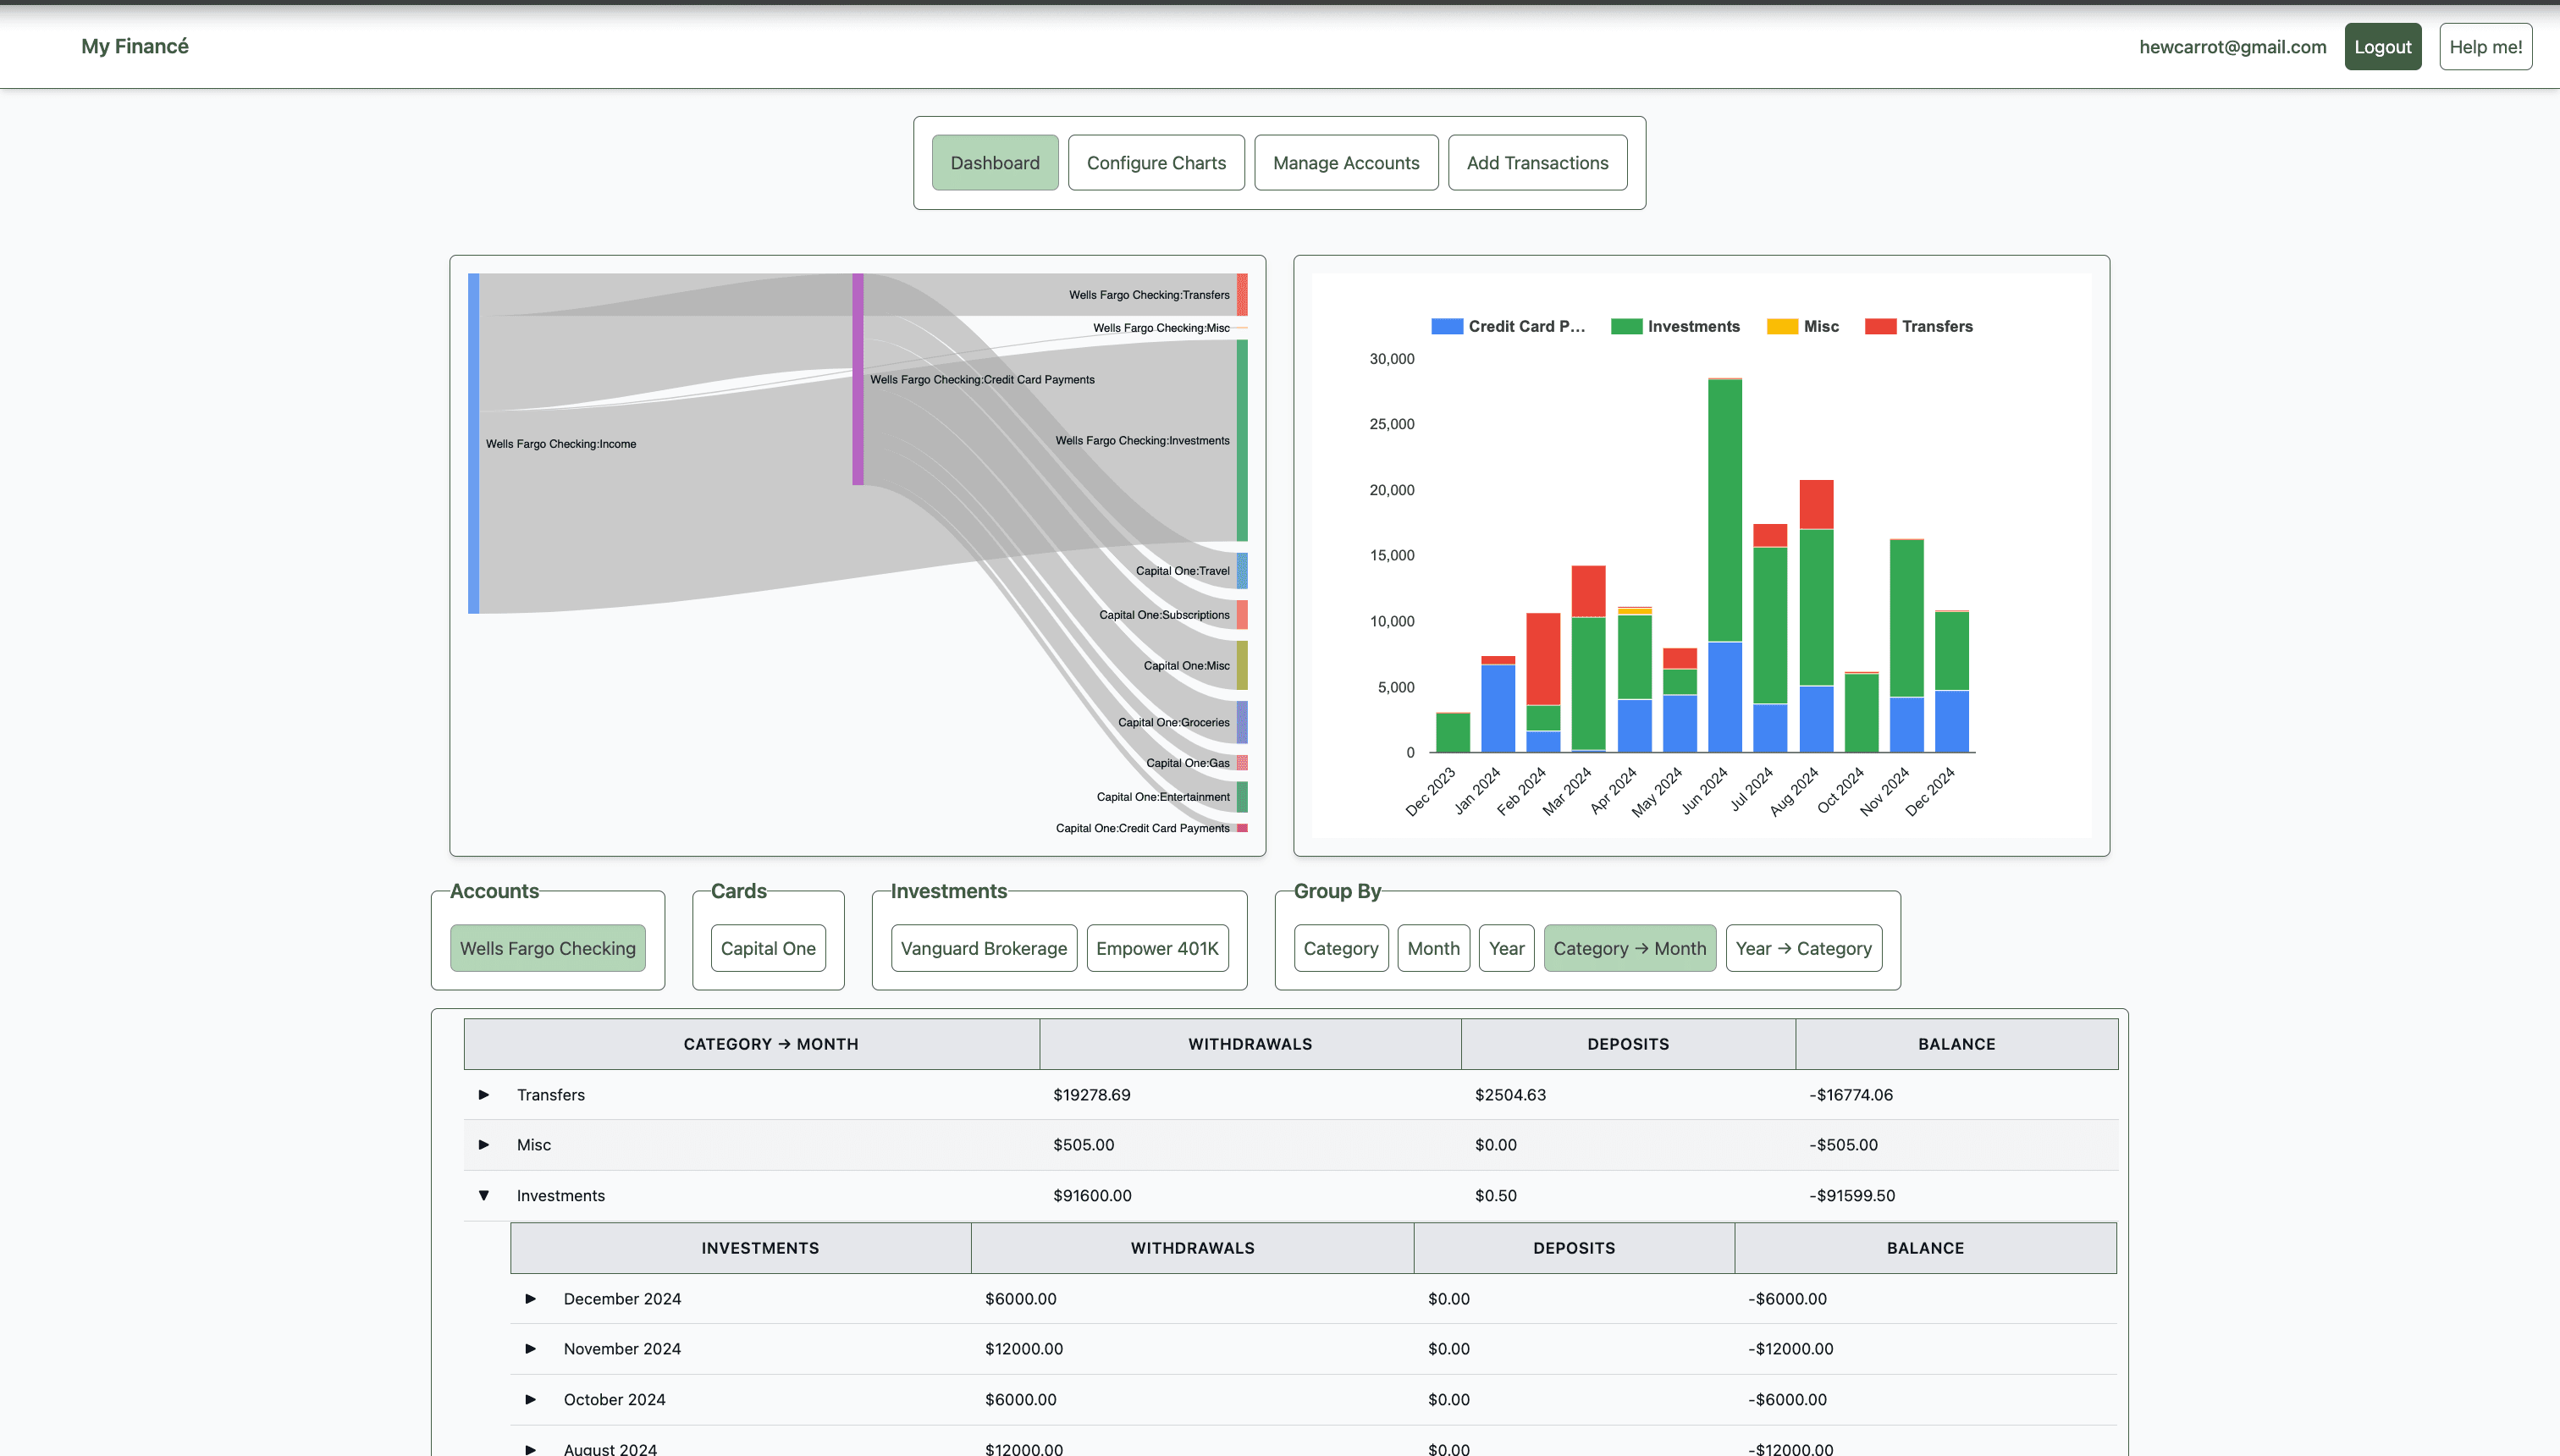
Task: Click December 2024 withdrawals $6000.00
Action: coord(1020,1299)
